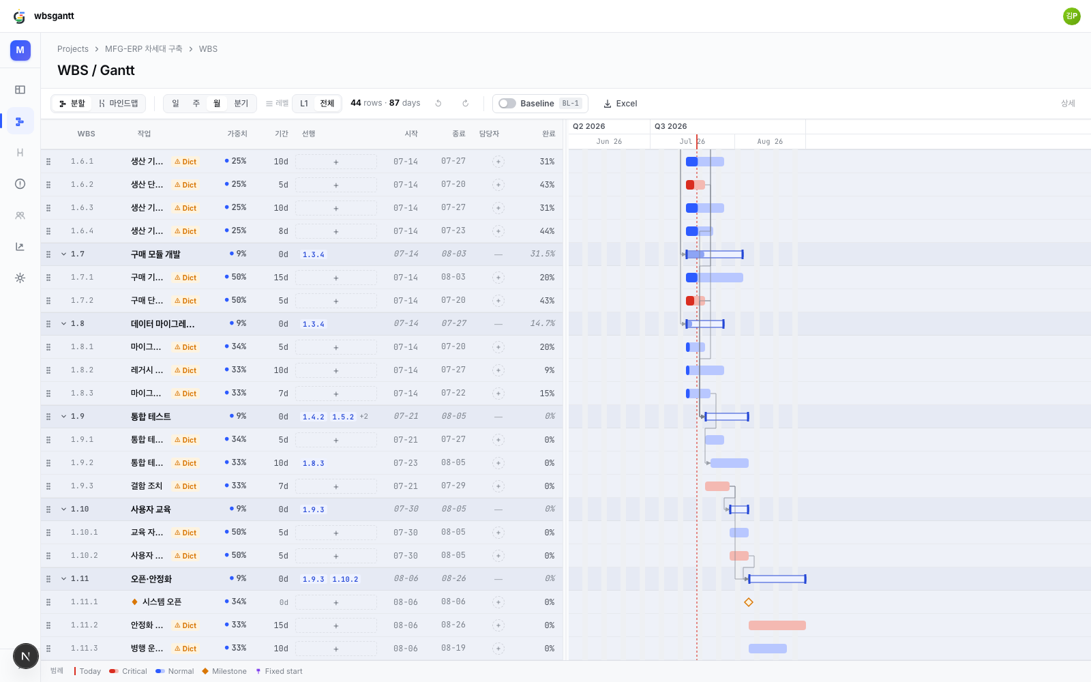Click the Dict warning badge in row 1.6.4
Screen dimensions: 1091x682
185,231
